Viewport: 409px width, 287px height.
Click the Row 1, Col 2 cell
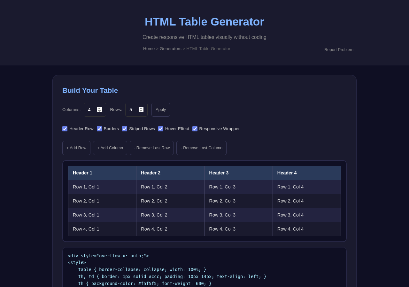170,187
